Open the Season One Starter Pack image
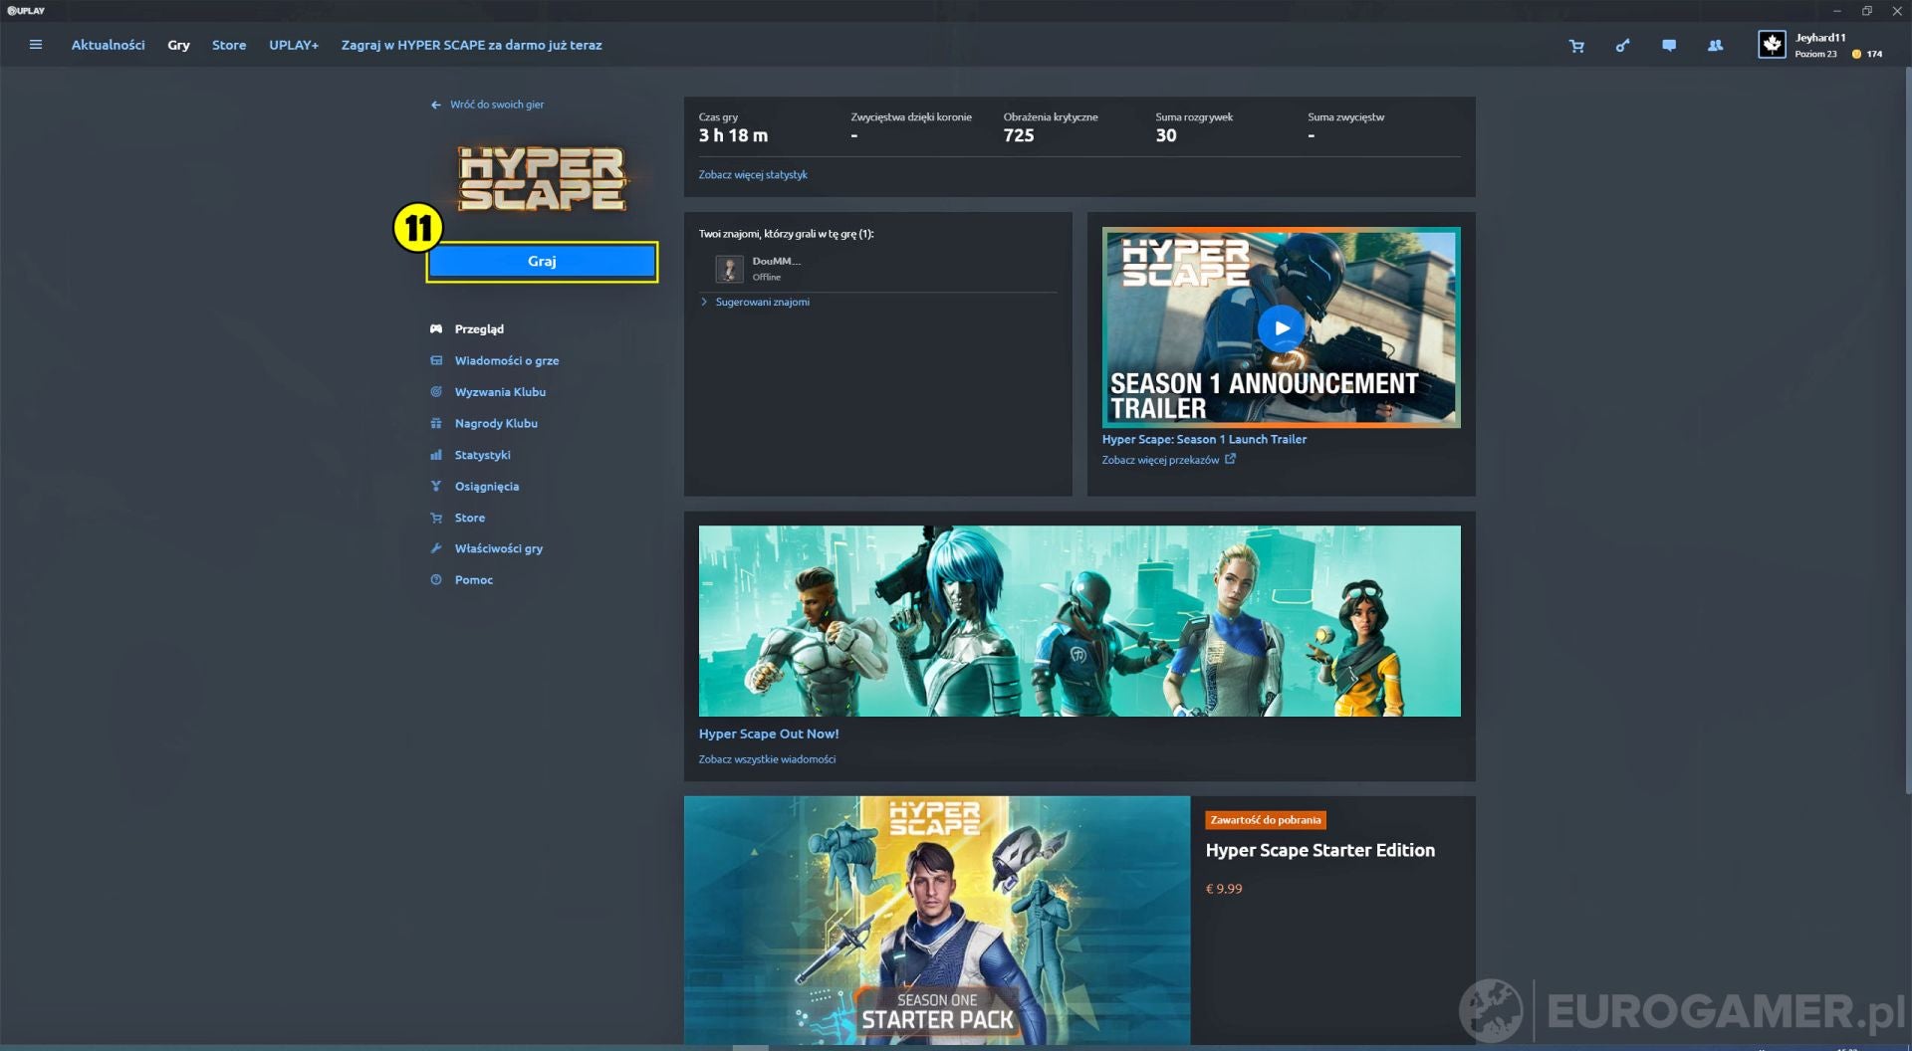 pyautogui.click(x=937, y=920)
